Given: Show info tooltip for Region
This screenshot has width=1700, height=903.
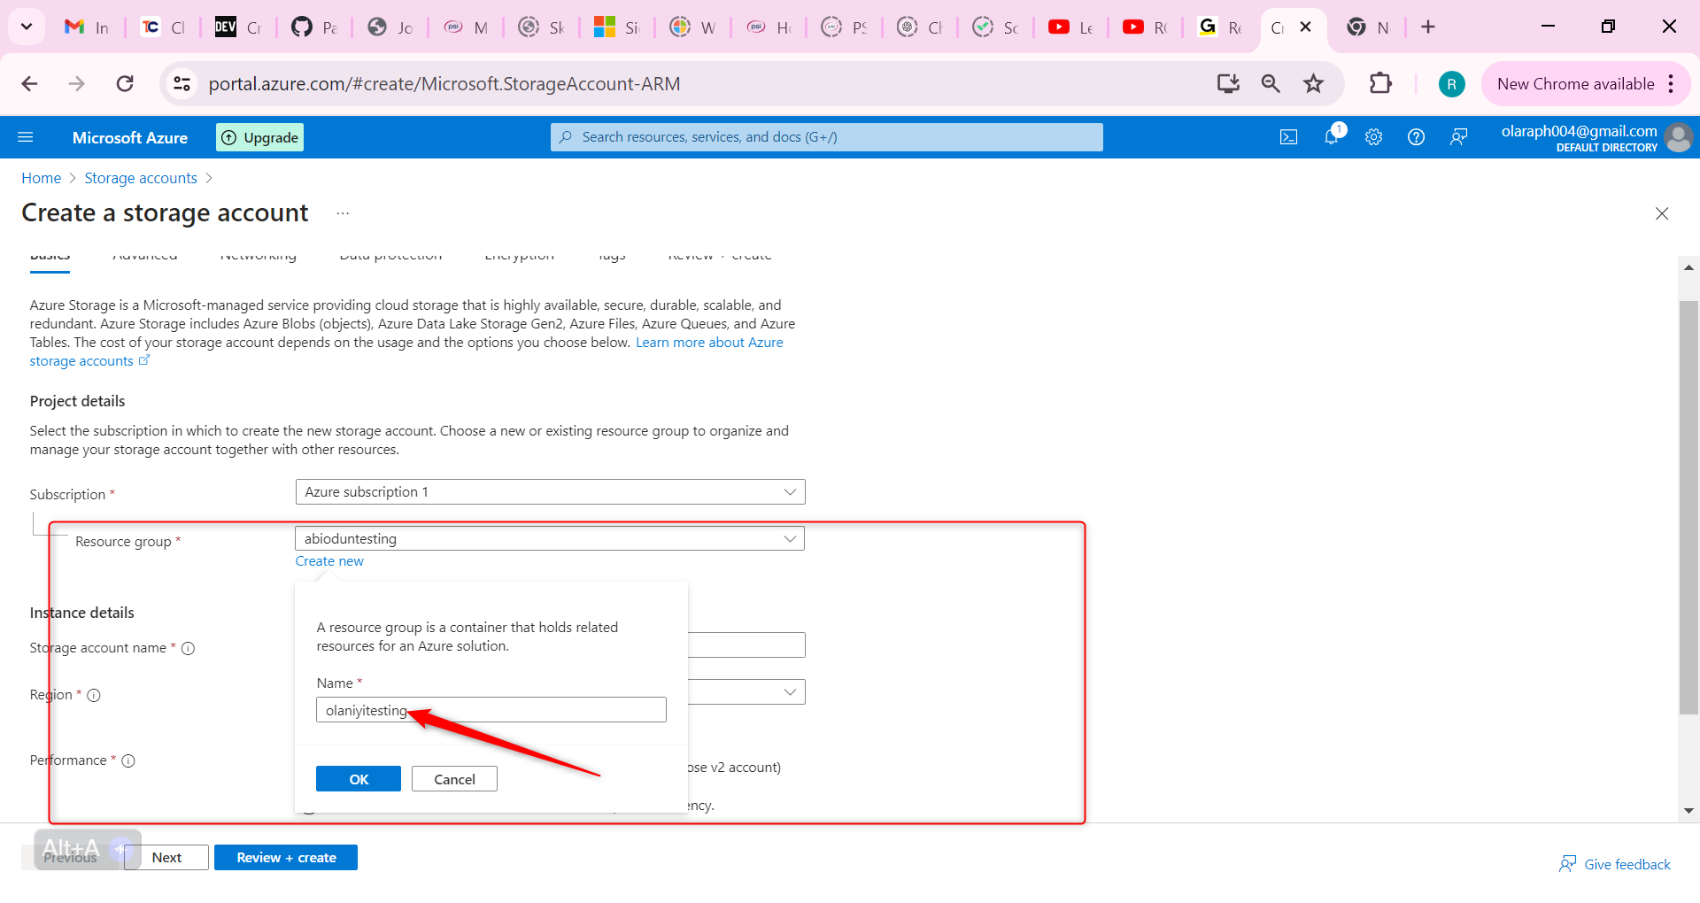Looking at the screenshot, I should click(x=94, y=696).
